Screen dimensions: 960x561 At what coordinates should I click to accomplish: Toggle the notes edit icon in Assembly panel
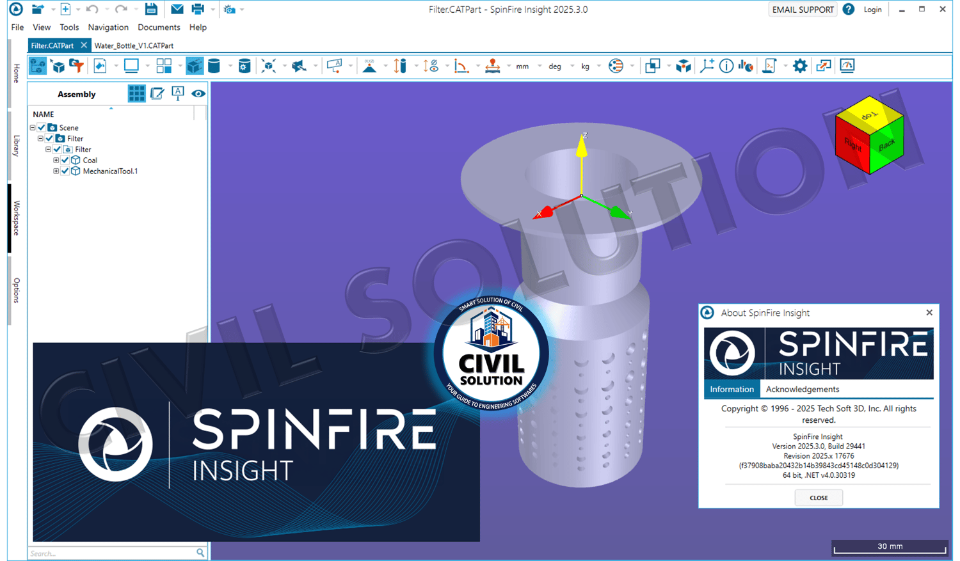coord(157,94)
